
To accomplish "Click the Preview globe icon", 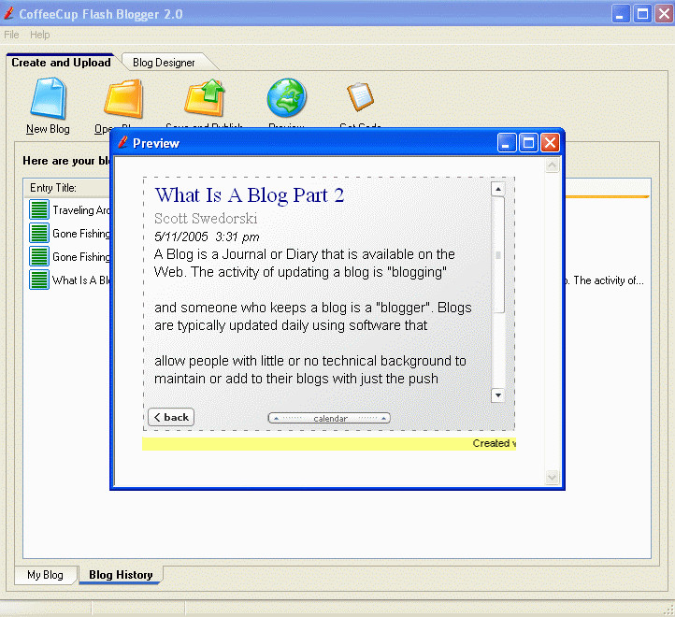I will click(x=286, y=97).
